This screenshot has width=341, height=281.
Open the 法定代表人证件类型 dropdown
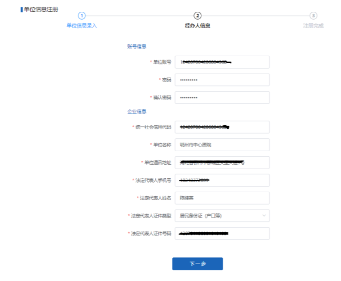point(219,215)
